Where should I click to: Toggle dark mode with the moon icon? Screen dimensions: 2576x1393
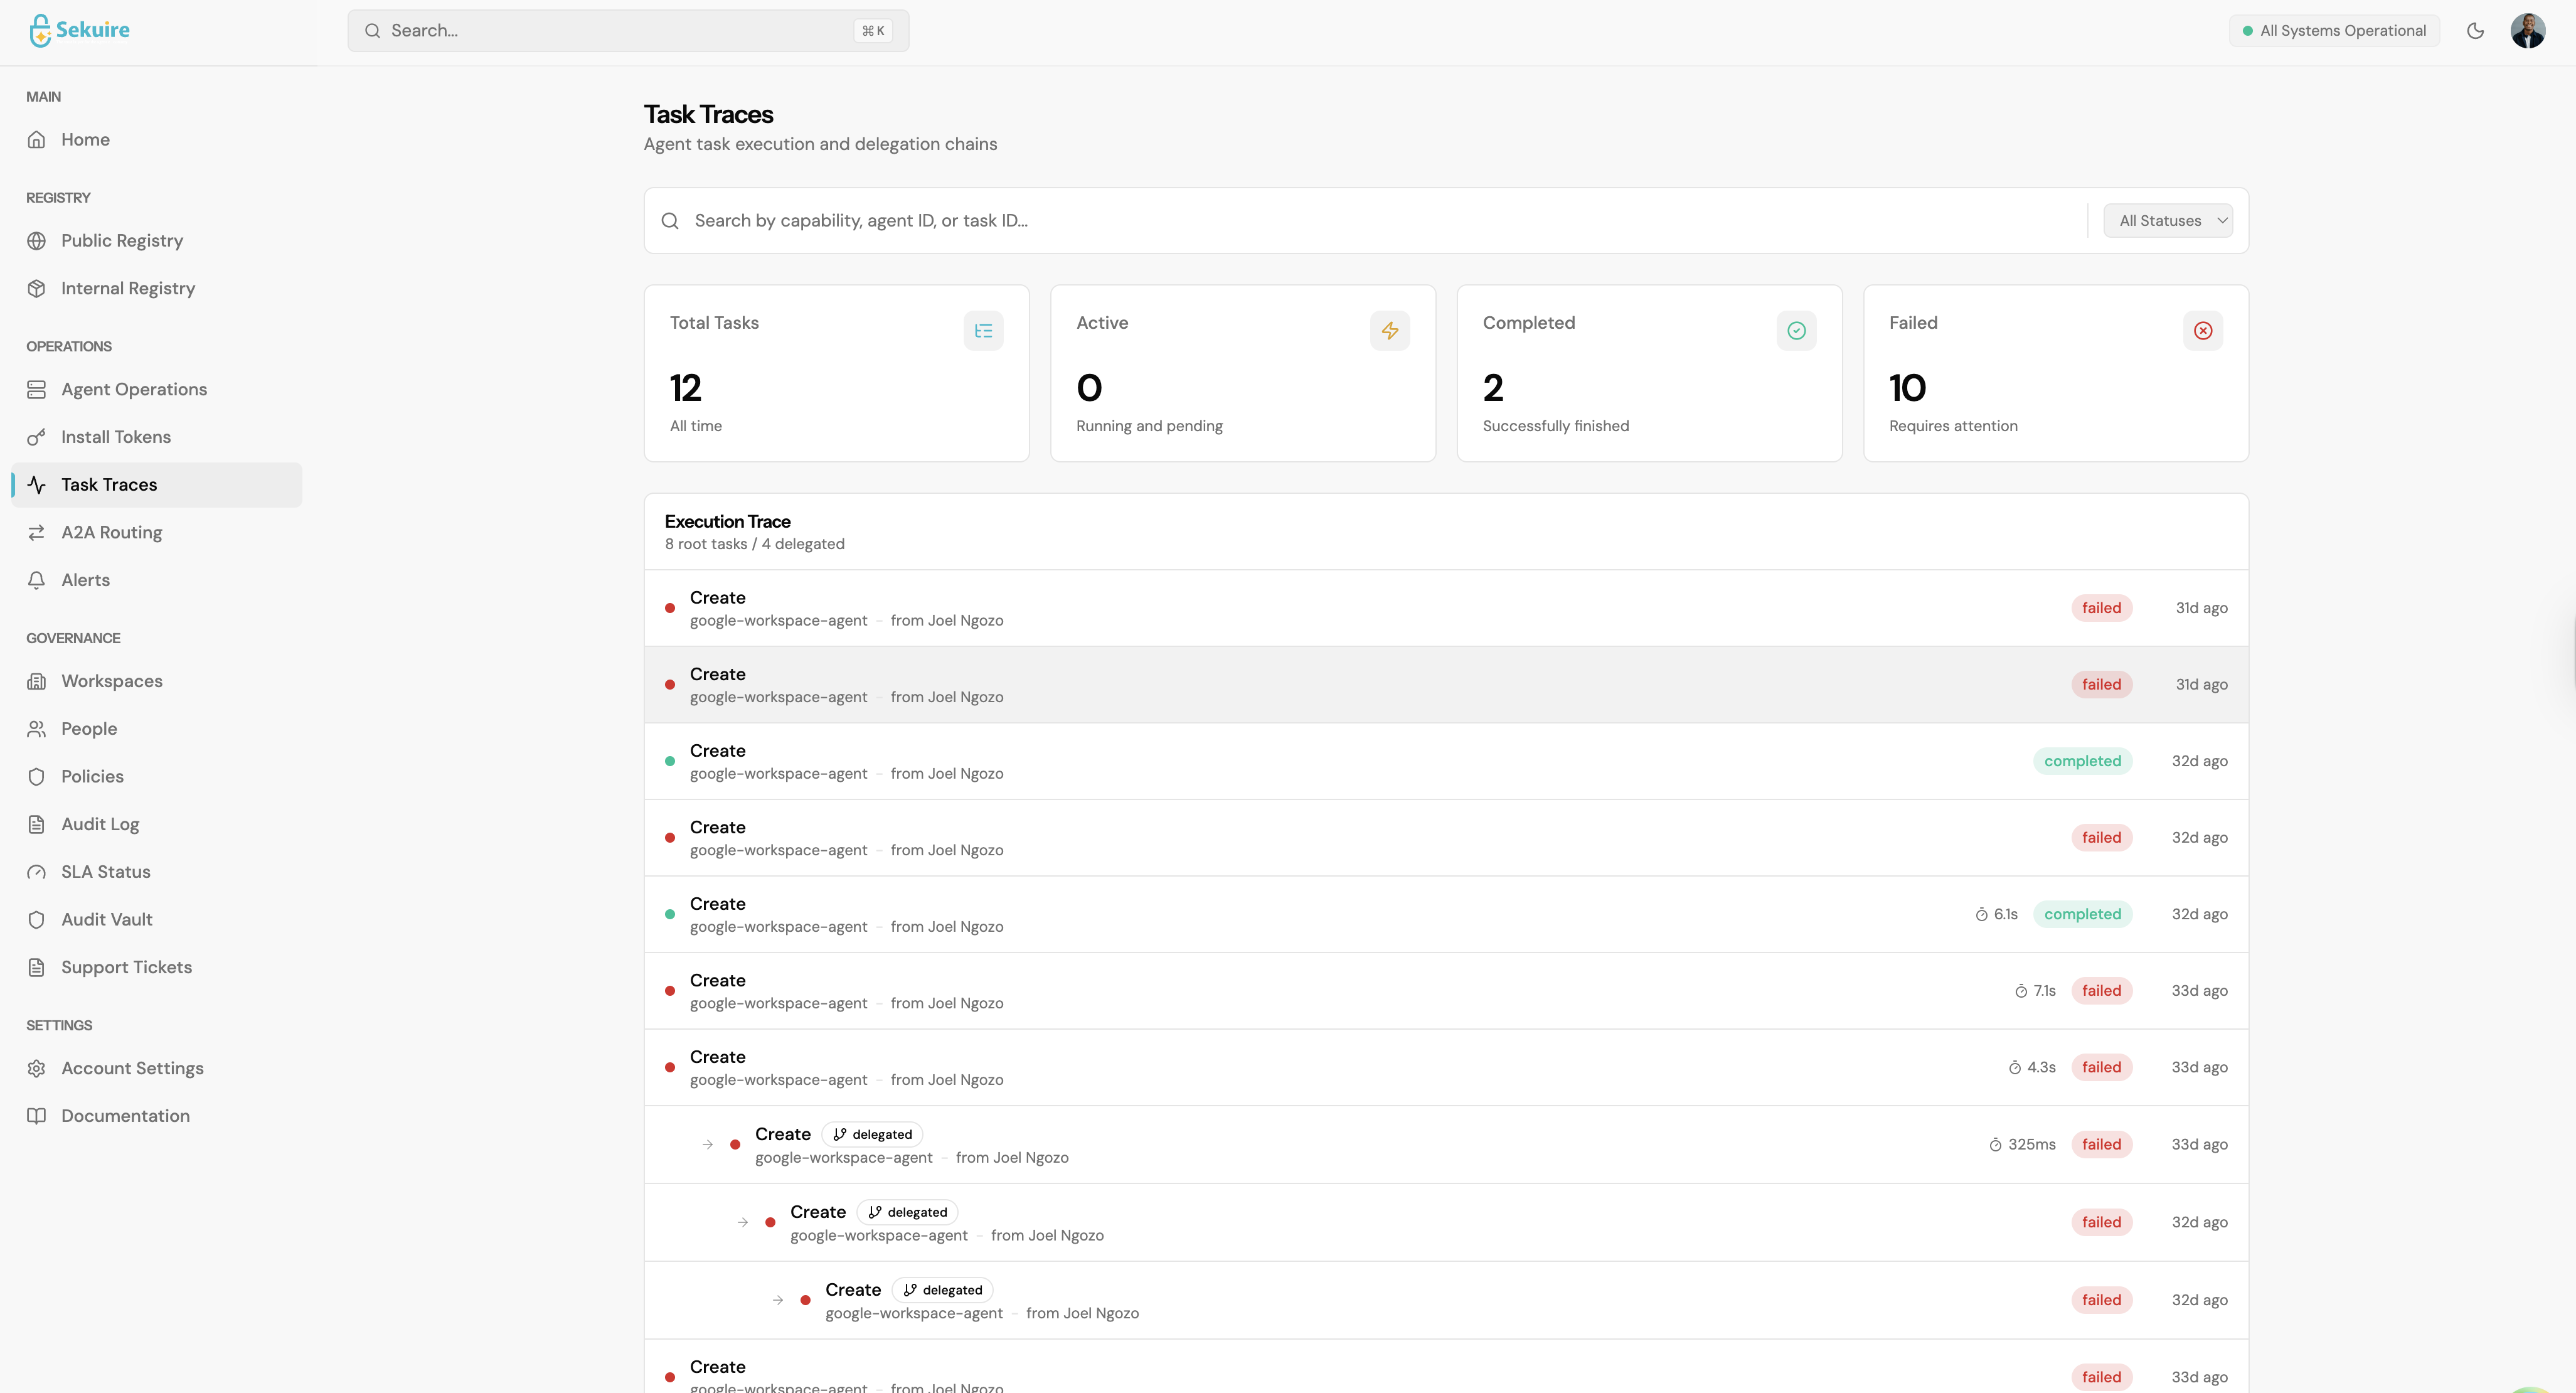[x=2476, y=30]
